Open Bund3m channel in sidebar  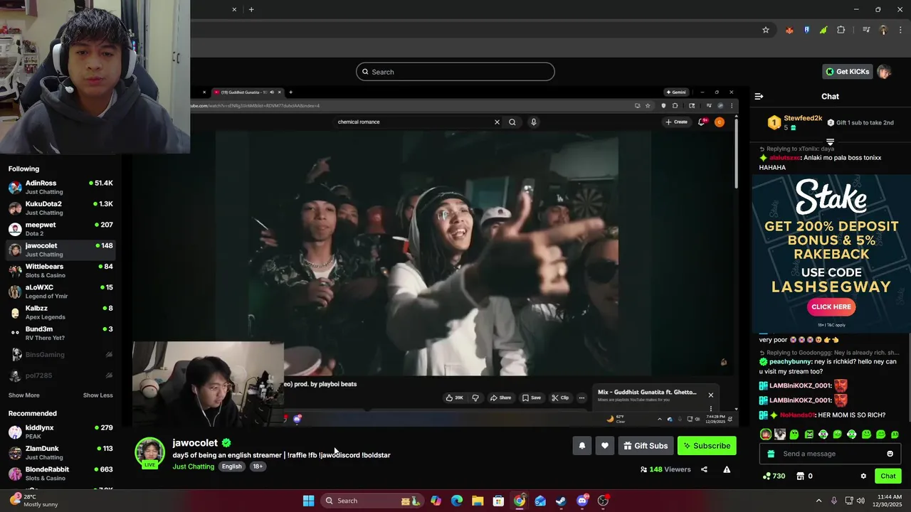61,333
